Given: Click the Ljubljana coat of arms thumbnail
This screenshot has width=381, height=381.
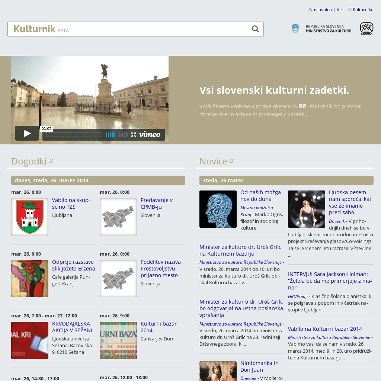Looking at the screenshot, I should pyautogui.click(x=30, y=217).
